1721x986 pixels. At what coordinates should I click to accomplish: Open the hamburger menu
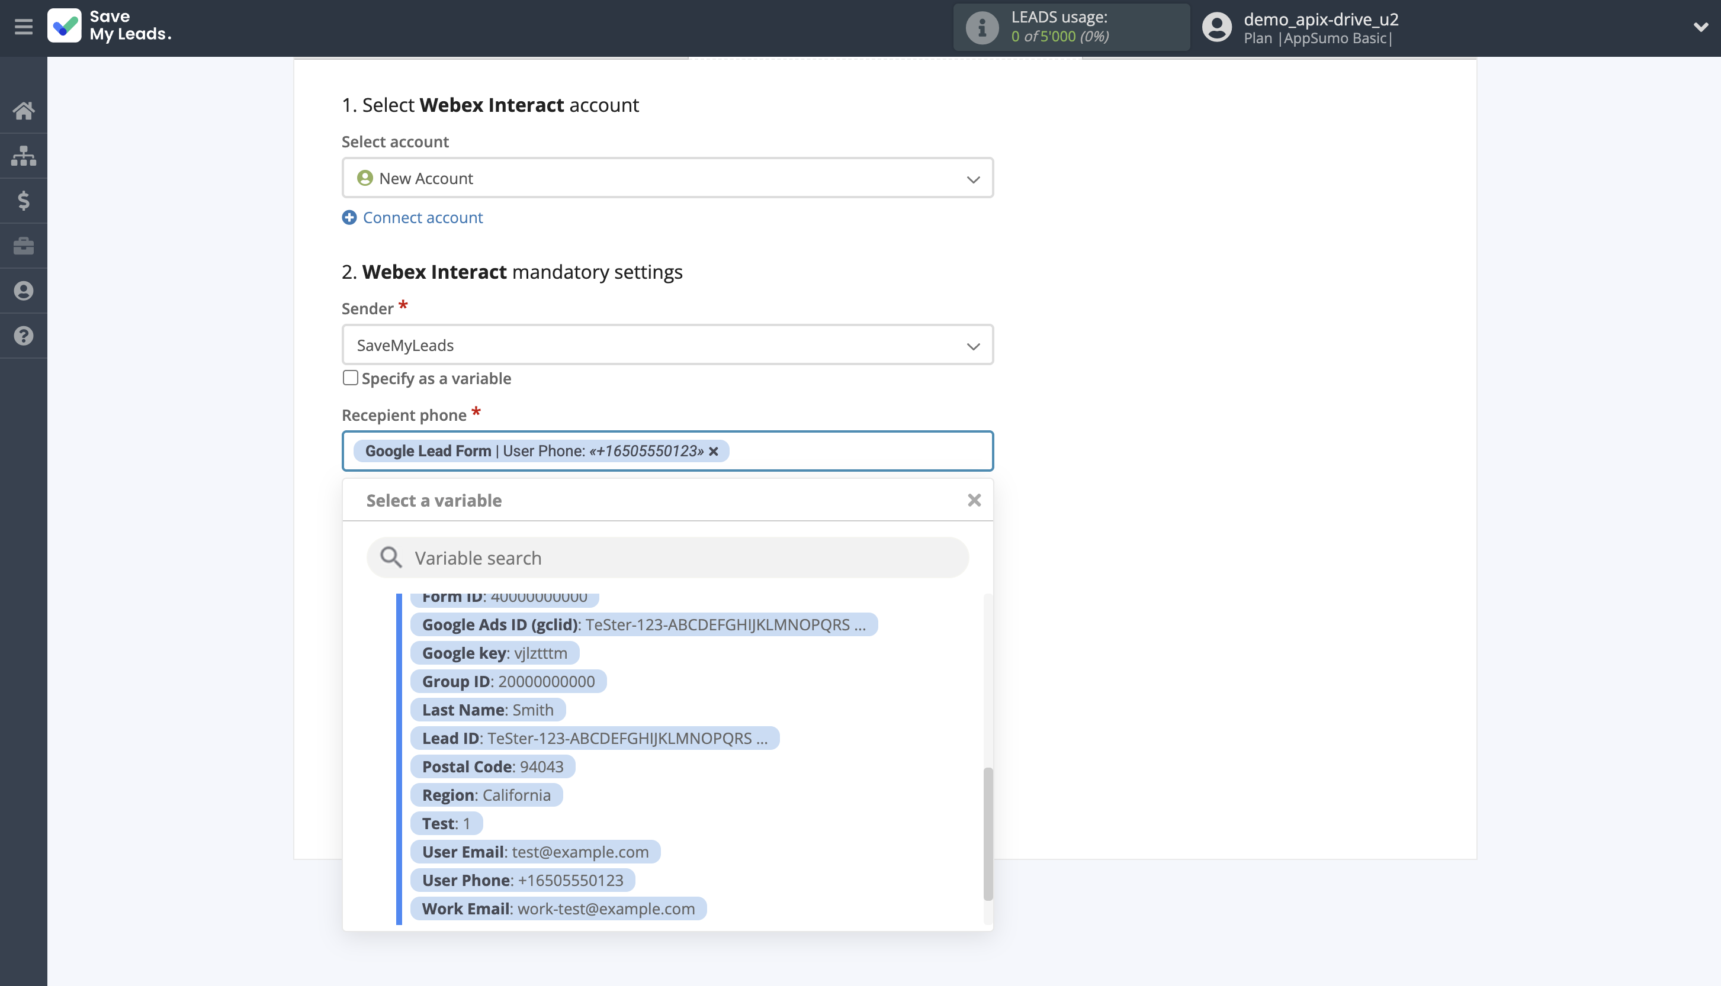click(23, 27)
